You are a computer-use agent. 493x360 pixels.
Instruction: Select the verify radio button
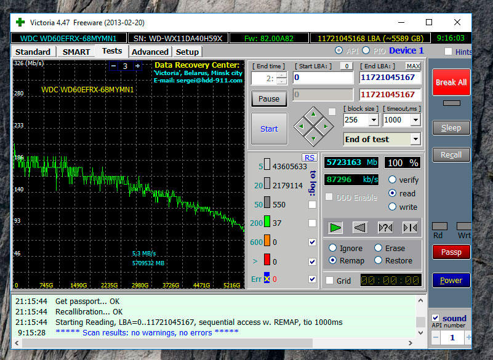392,180
